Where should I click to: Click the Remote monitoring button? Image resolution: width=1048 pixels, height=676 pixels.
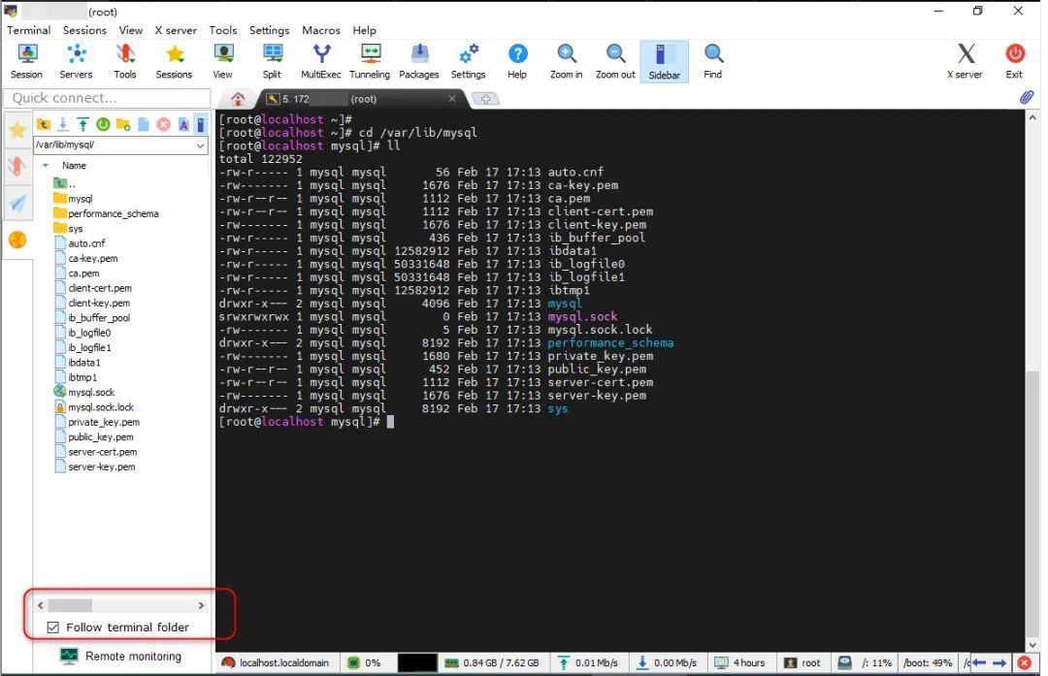[120, 656]
